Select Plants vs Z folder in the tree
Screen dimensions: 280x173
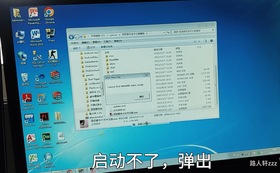tap(93, 88)
